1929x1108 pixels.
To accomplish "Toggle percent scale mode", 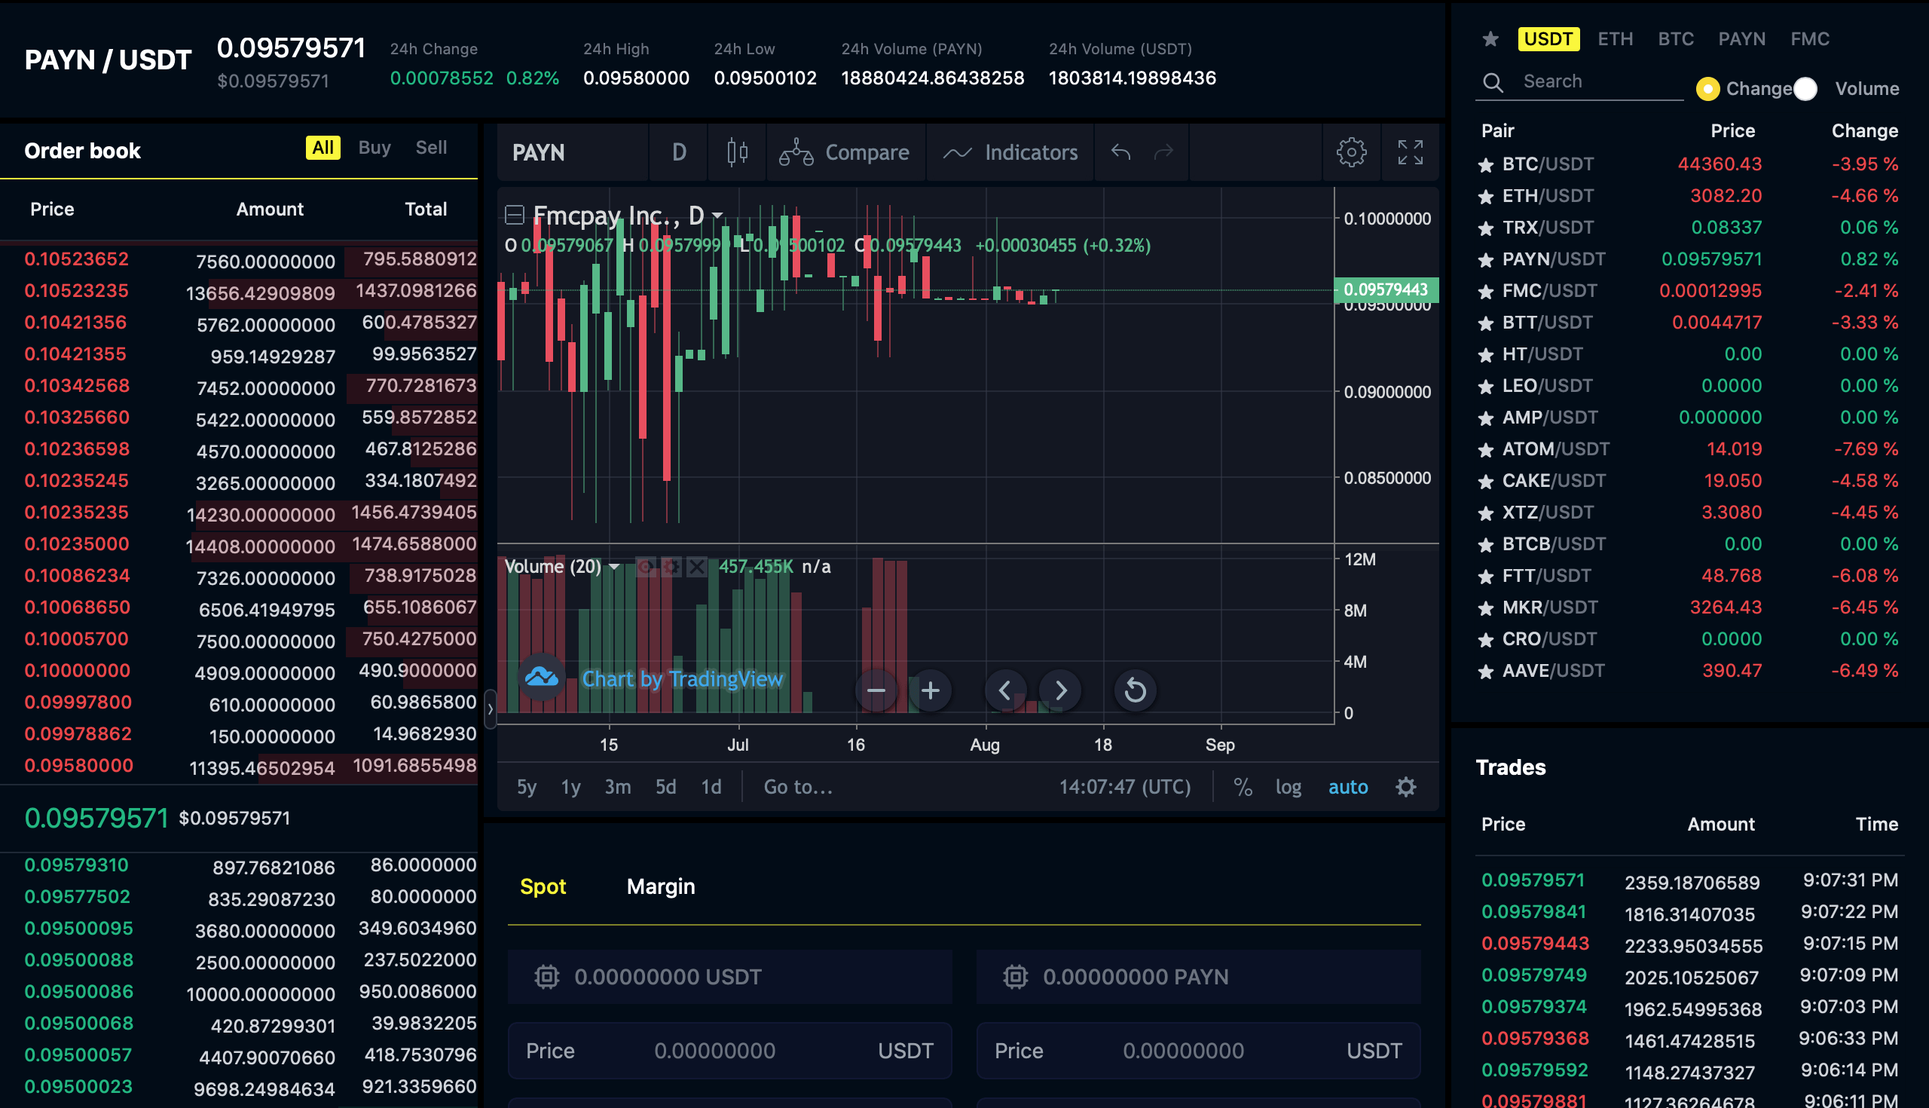I will tap(1243, 787).
